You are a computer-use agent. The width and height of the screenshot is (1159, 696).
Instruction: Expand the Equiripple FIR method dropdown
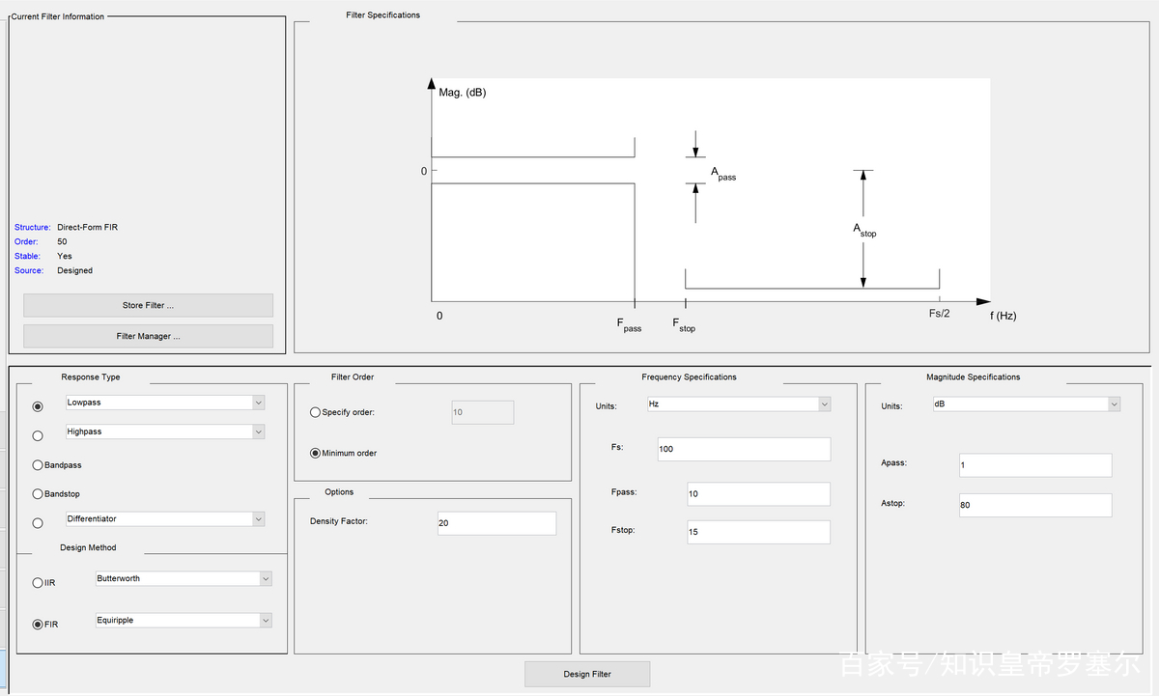point(184,620)
